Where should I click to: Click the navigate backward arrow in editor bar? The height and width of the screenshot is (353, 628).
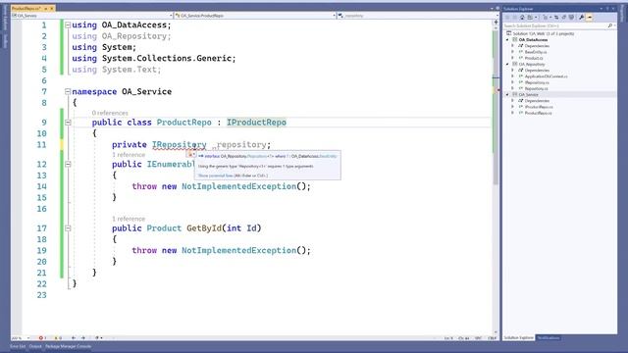pyautogui.click(x=74, y=338)
